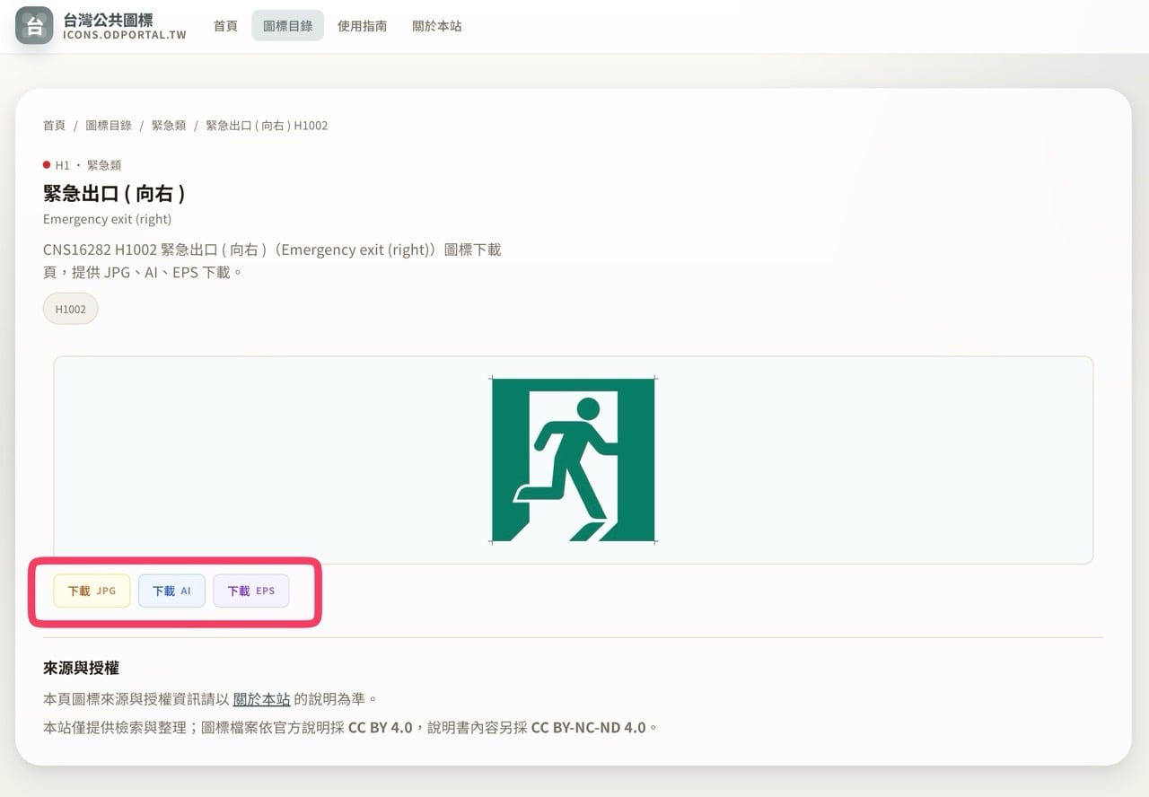Open the 關於本站 navigation item
Image resolution: width=1149 pixels, height=797 pixels.
pyautogui.click(x=436, y=26)
